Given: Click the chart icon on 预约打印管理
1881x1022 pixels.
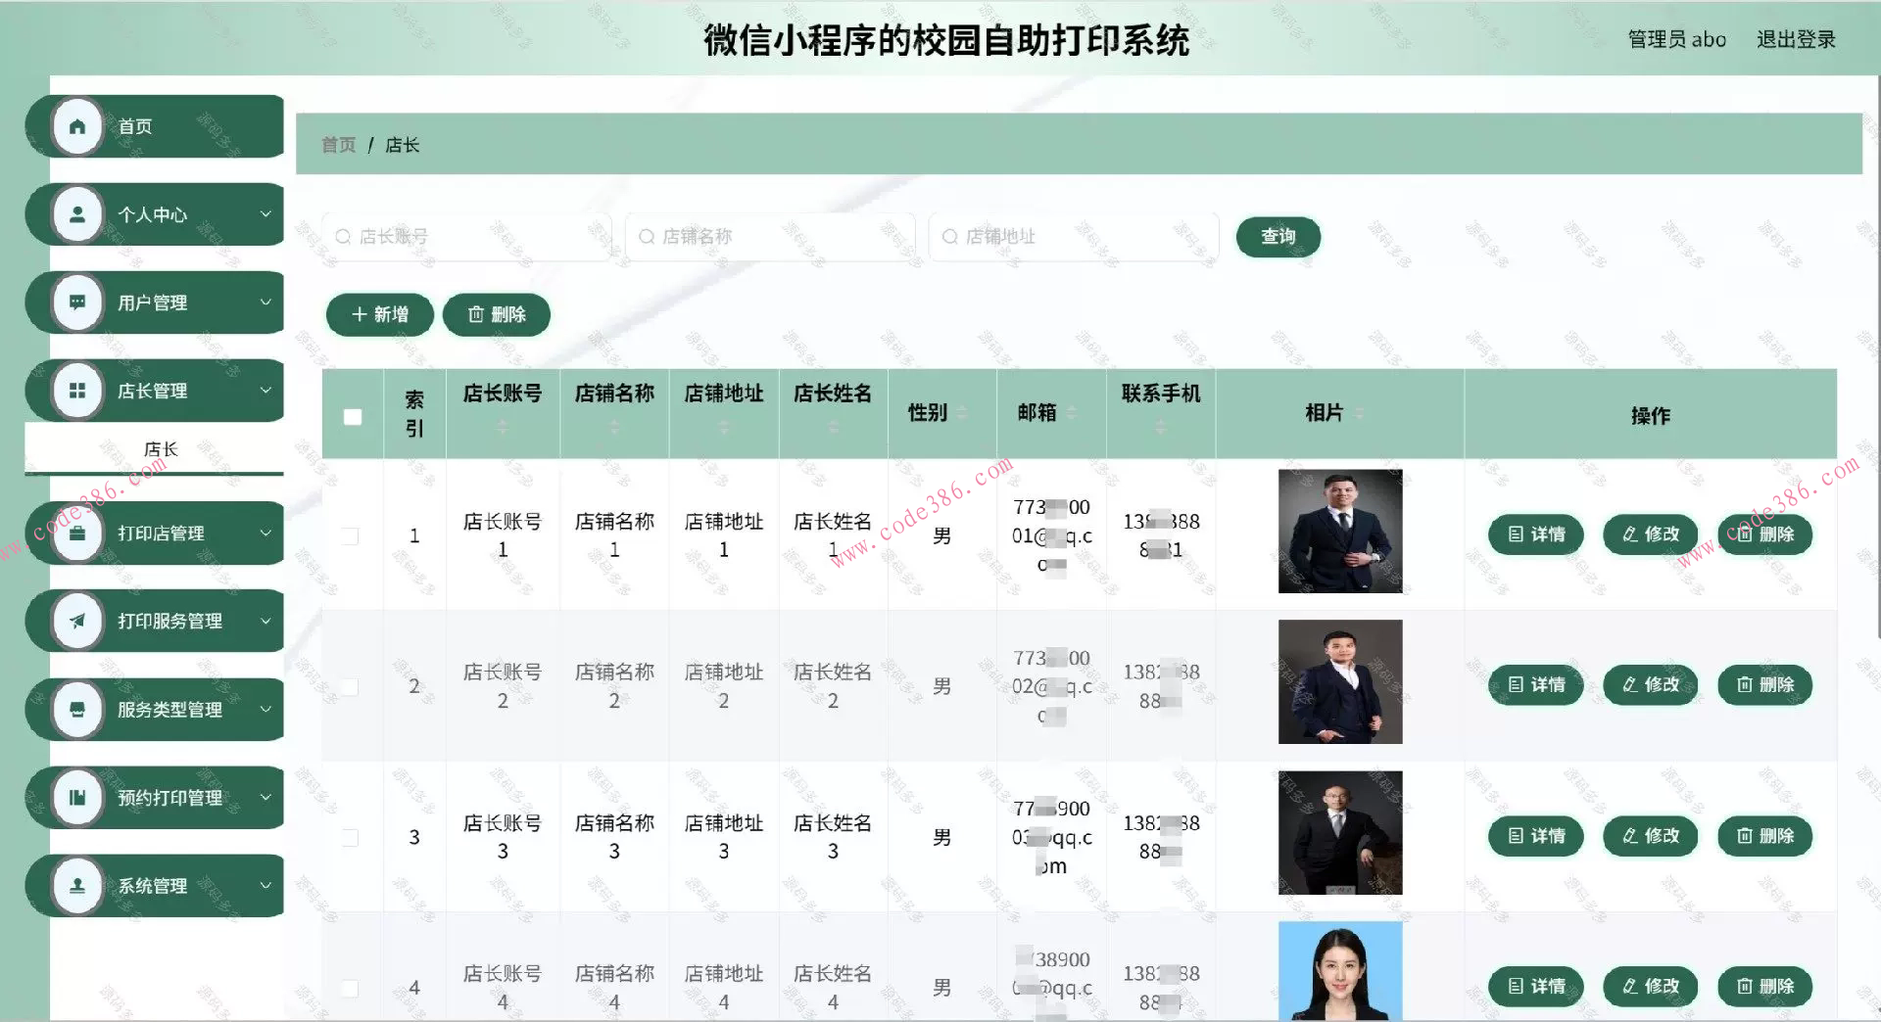Looking at the screenshot, I should [x=77, y=797].
